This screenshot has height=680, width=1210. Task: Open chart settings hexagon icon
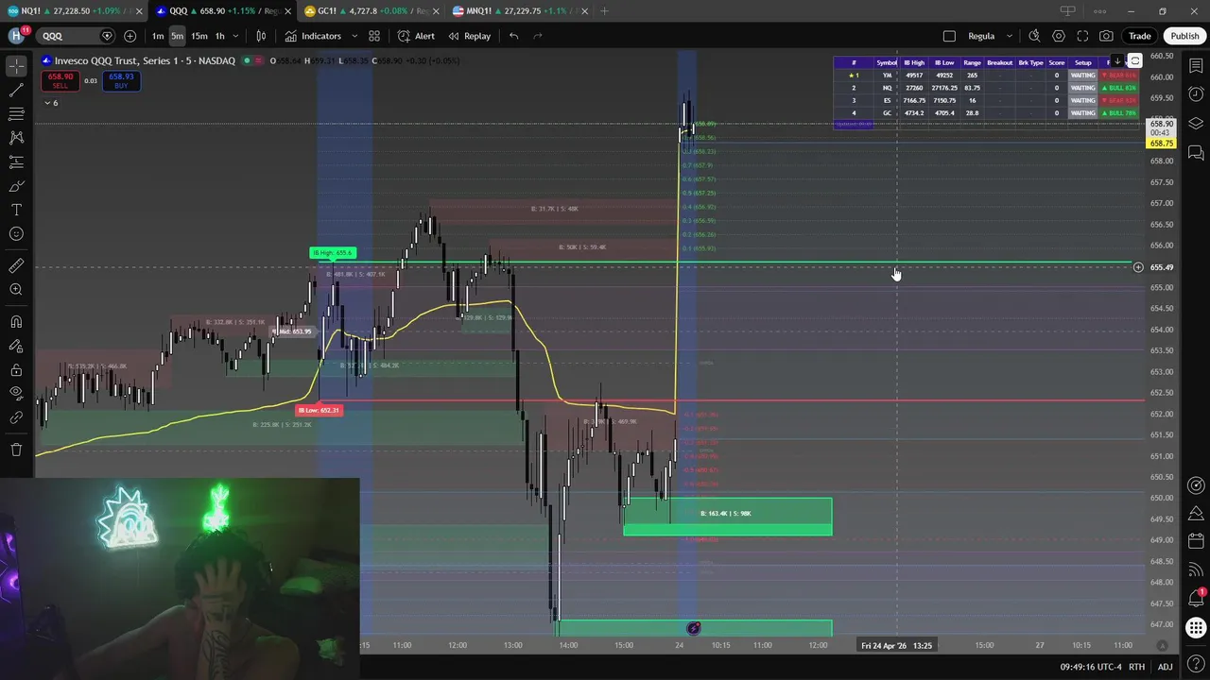click(1059, 36)
